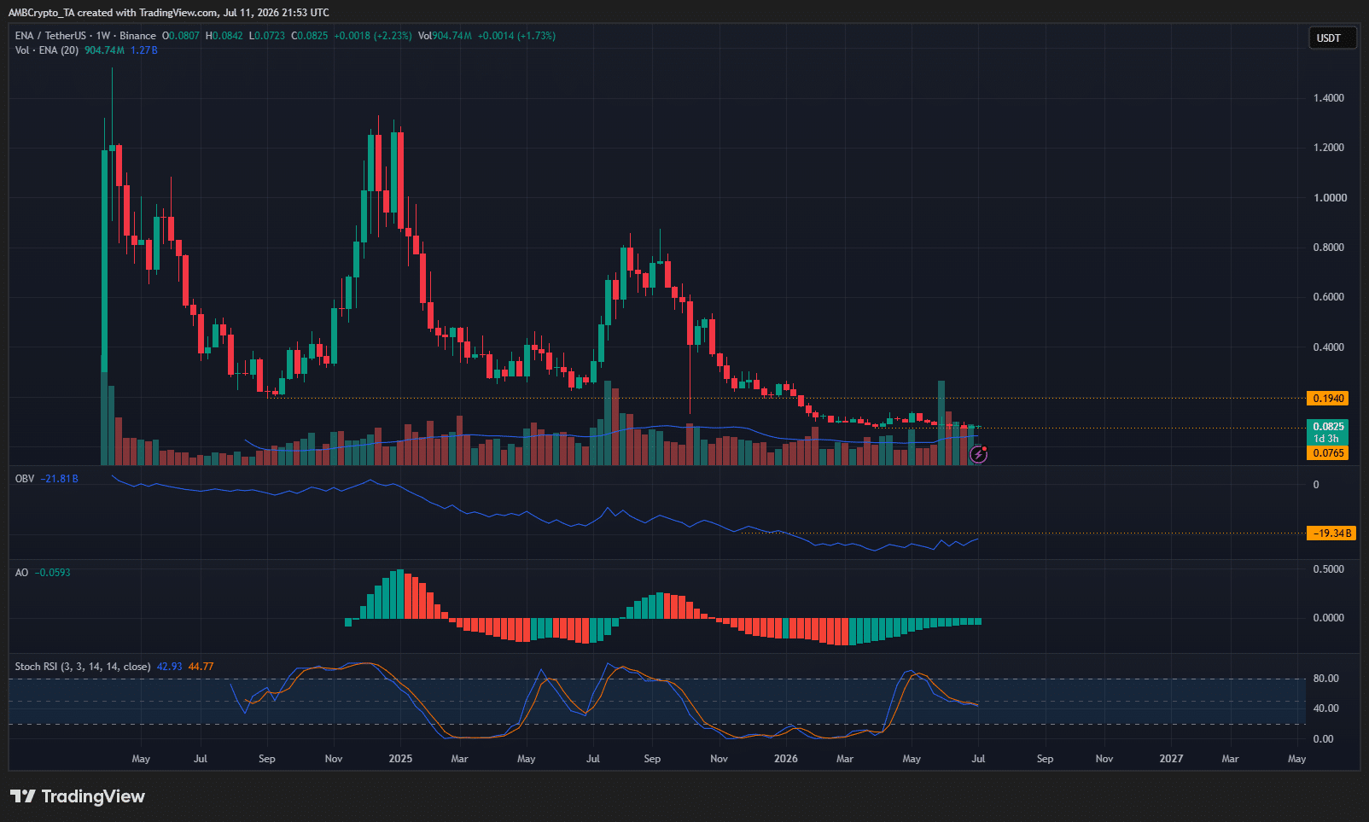This screenshot has height=822, width=1369.
Task: Click the orange 0.1940 price level label
Action: click(x=1328, y=399)
